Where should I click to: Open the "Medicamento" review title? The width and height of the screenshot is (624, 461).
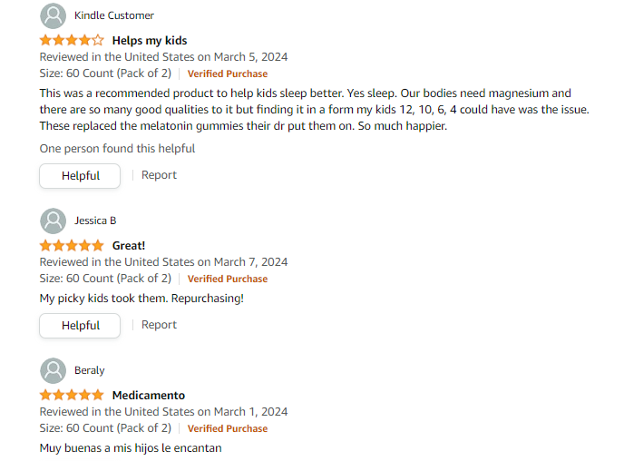(149, 396)
